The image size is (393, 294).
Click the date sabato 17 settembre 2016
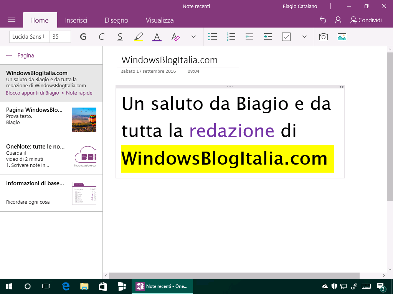[x=149, y=71]
